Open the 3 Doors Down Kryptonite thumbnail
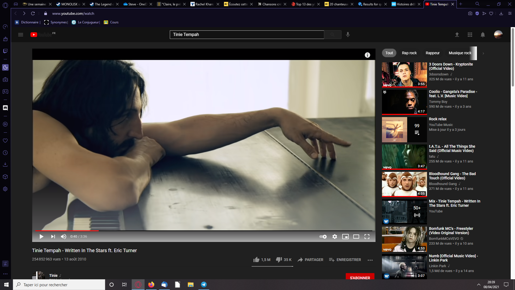This screenshot has height=290, width=515. (x=404, y=75)
